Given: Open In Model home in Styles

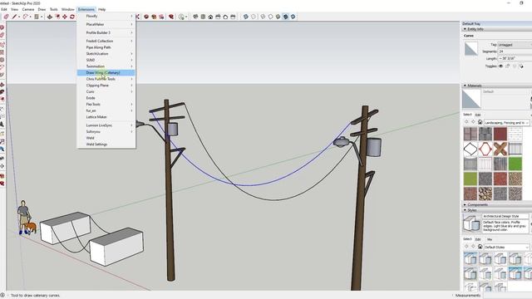Looking at the screenshot, I should click(x=480, y=247).
